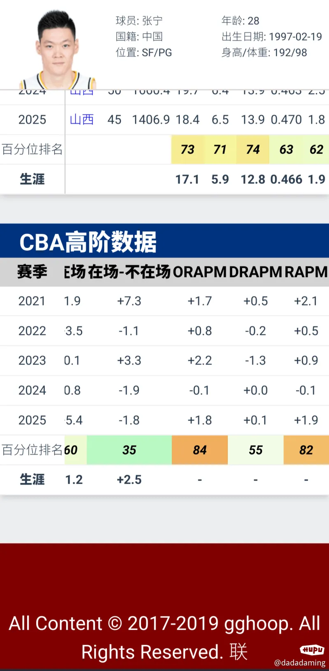
Task: Click the 赛季 column header
Action: (x=32, y=272)
